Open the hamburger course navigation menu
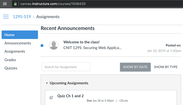 [6, 17]
